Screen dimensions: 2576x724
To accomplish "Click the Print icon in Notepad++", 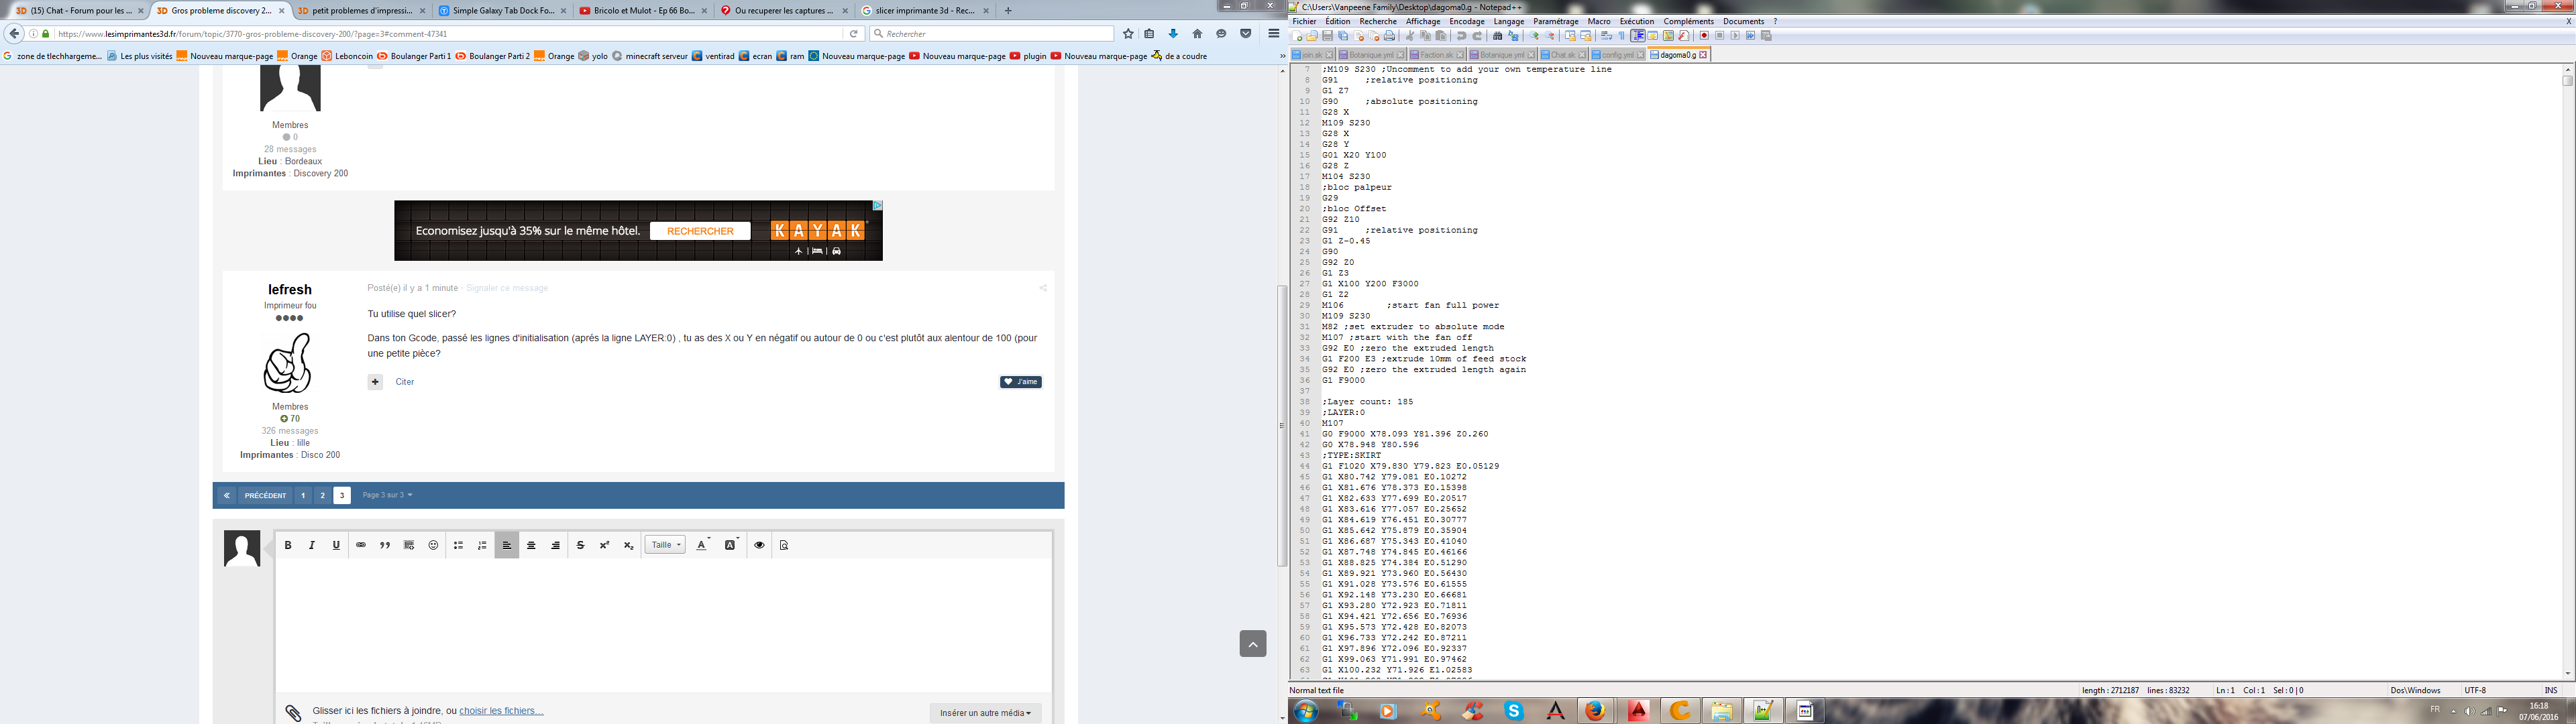I will click(1389, 36).
